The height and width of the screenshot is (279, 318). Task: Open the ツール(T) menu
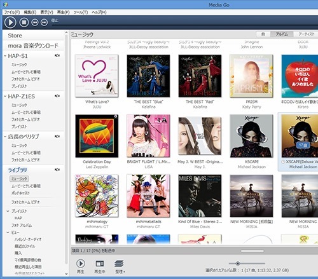tap(81, 12)
